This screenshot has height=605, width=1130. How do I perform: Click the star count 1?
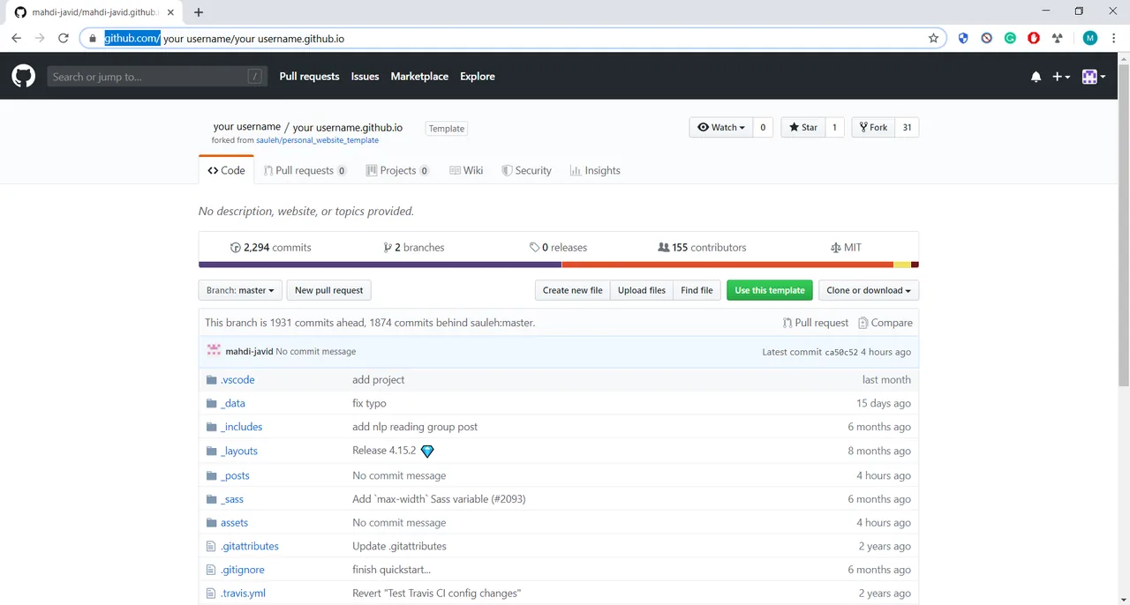coord(834,127)
